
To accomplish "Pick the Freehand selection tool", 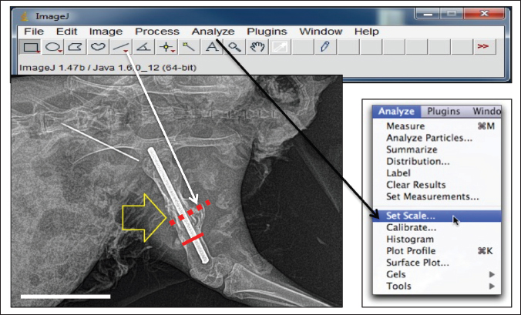I will [98, 48].
